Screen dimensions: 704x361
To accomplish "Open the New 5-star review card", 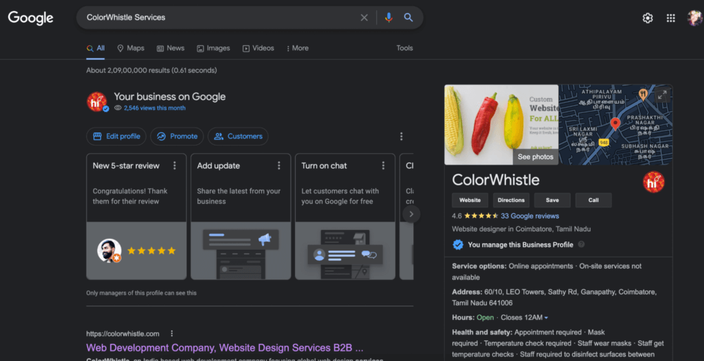I will tap(137, 217).
